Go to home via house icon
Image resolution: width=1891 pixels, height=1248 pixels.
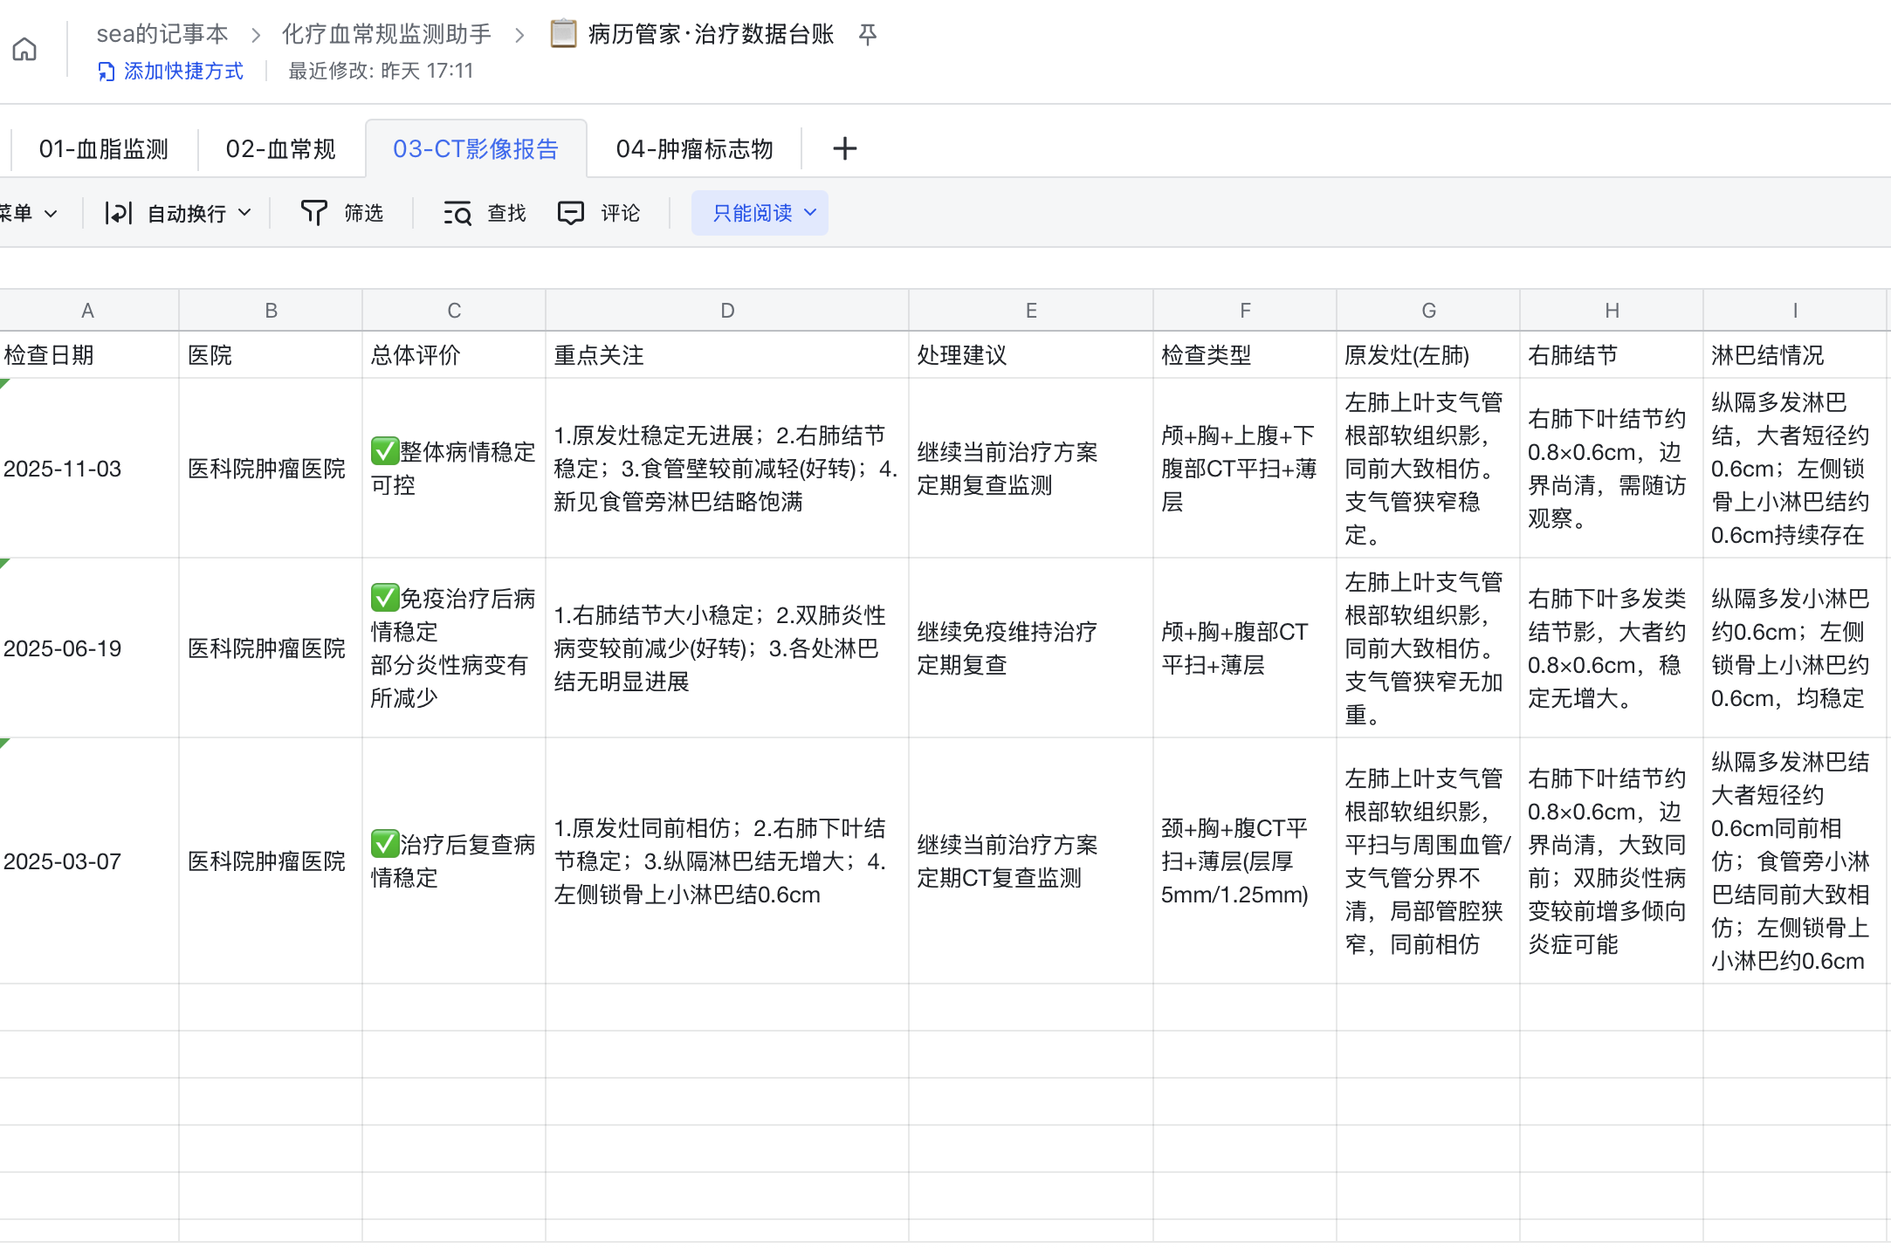(24, 49)
